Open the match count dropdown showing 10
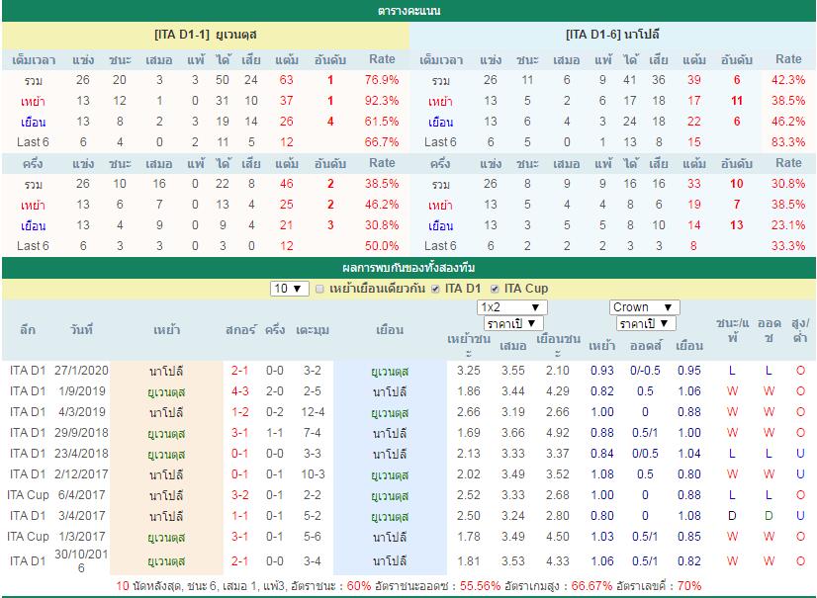Screen dimensions: 817x598 point(289,289)
